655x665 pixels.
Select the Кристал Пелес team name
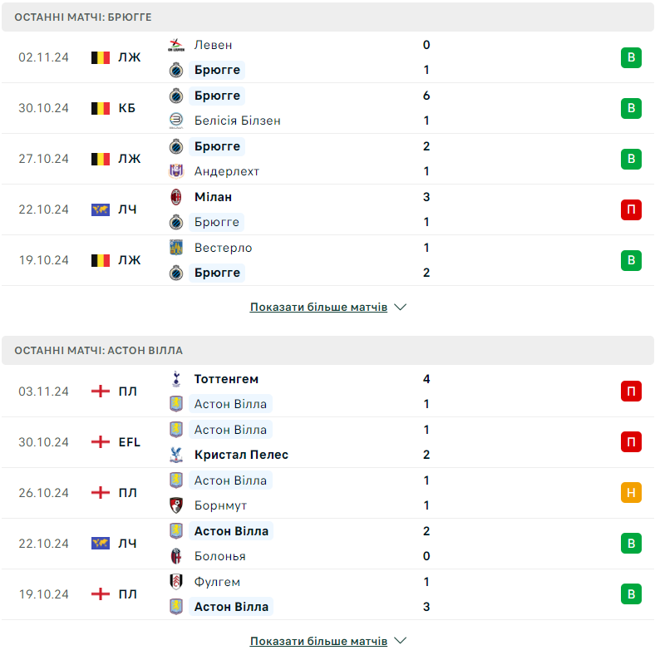coord(241,455)
